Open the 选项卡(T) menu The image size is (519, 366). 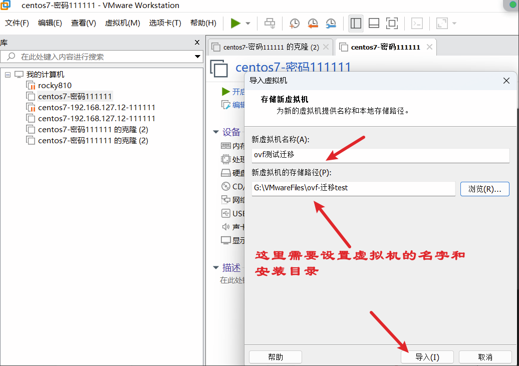tap(165, 23)
